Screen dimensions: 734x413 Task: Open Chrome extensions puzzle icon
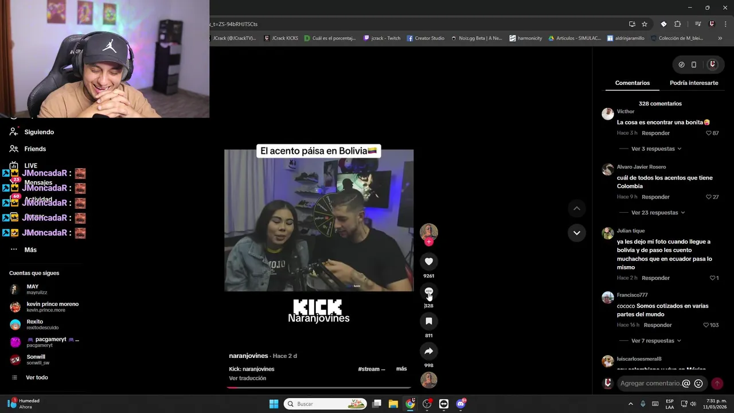678,24
